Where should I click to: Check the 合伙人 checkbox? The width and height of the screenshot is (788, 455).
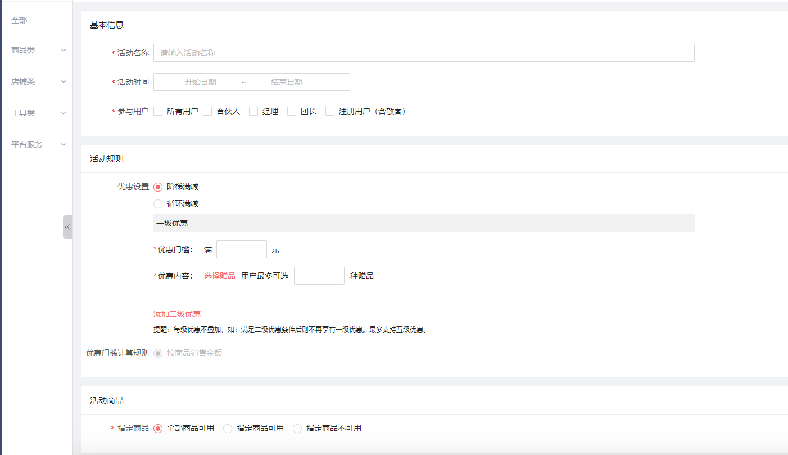coord(207,111)
